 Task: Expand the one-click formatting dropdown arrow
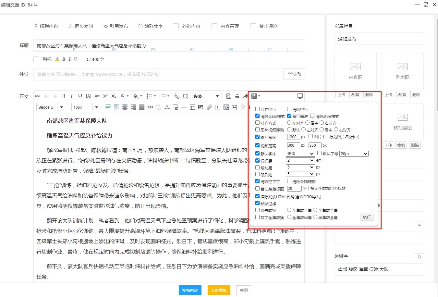point(259,96)
